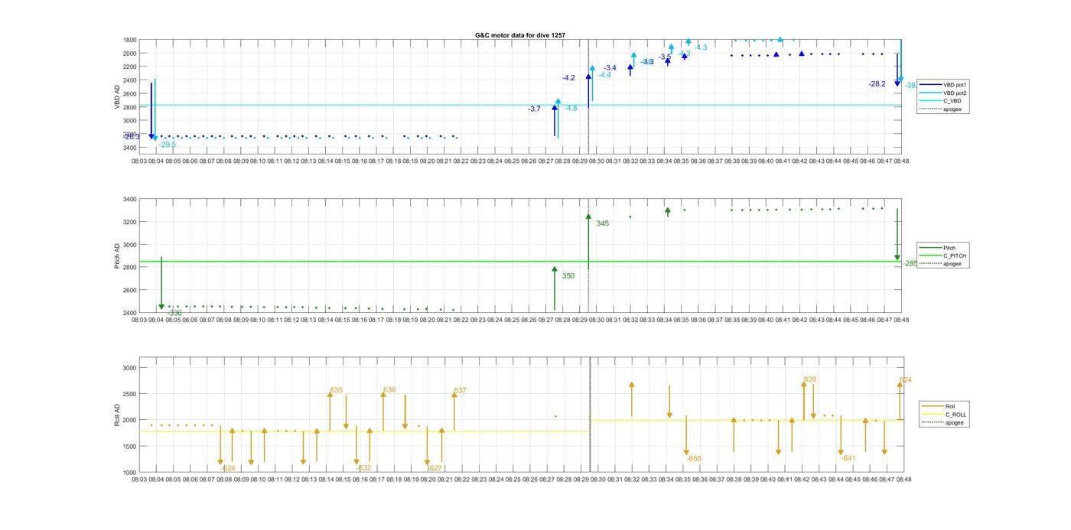The image size is (1071, 530).
Task: Click the '08:25' x-axis tick in Pitch plot
Action: click(512, 320)
